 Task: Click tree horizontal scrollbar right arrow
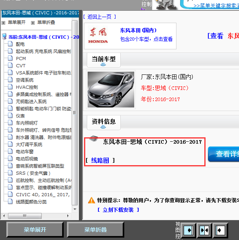(x=68, y=216)
